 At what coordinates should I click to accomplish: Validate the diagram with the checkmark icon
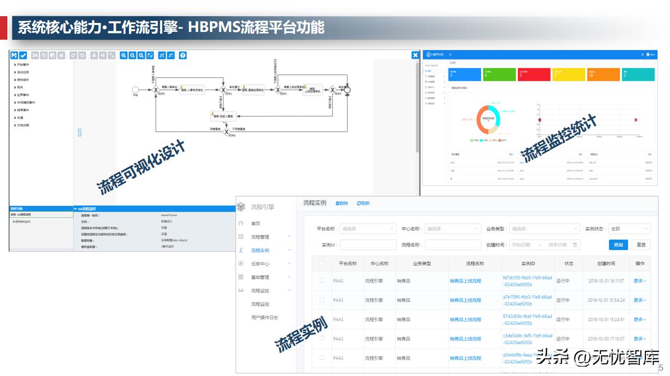pos(23,55)
